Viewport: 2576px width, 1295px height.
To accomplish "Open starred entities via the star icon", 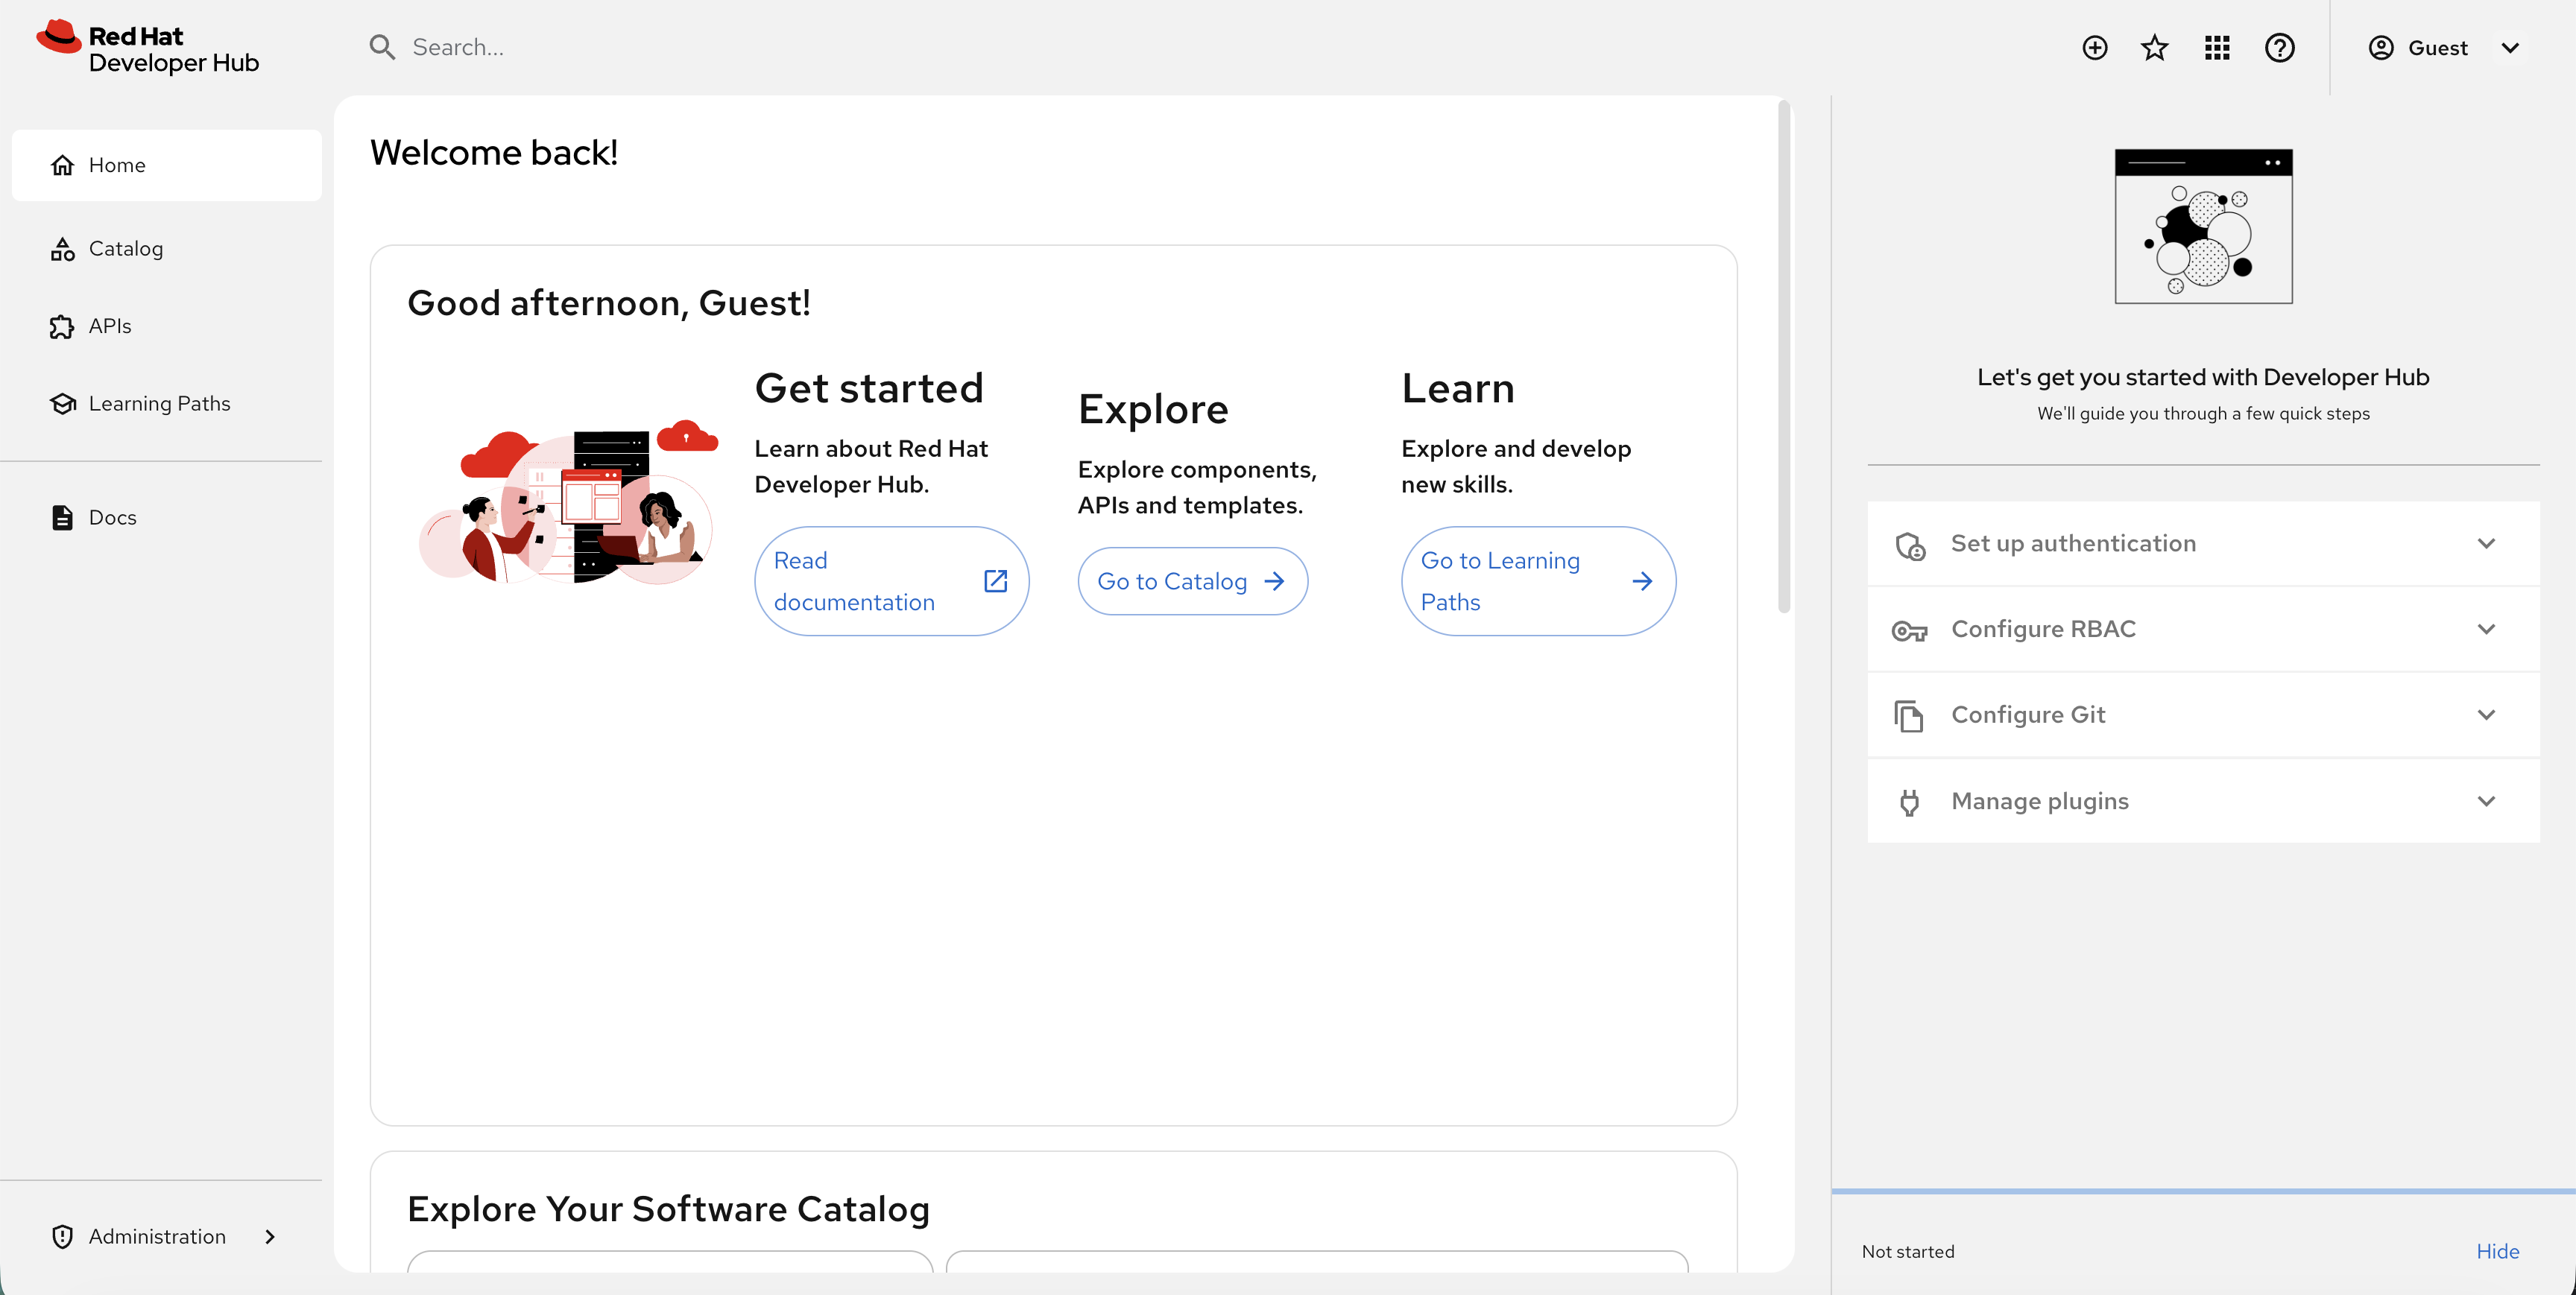I will 2155,47.
